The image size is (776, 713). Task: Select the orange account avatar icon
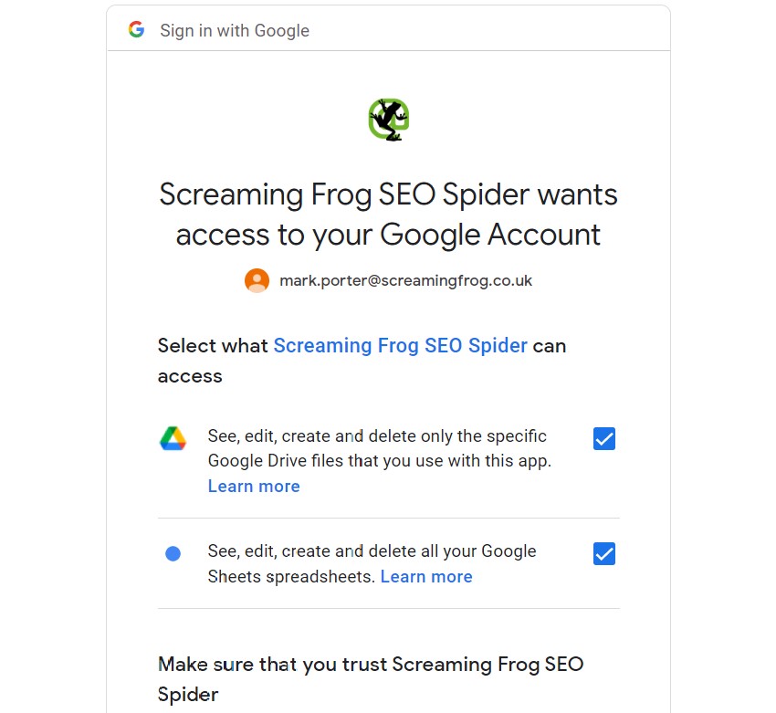(x=257, y=280)
